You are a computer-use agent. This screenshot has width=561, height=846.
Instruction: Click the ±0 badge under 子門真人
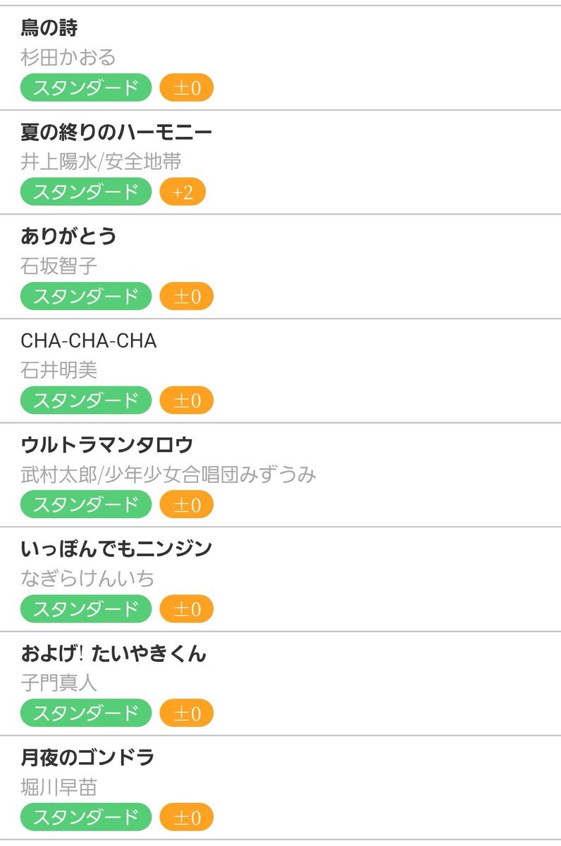(x=187, y=713)
